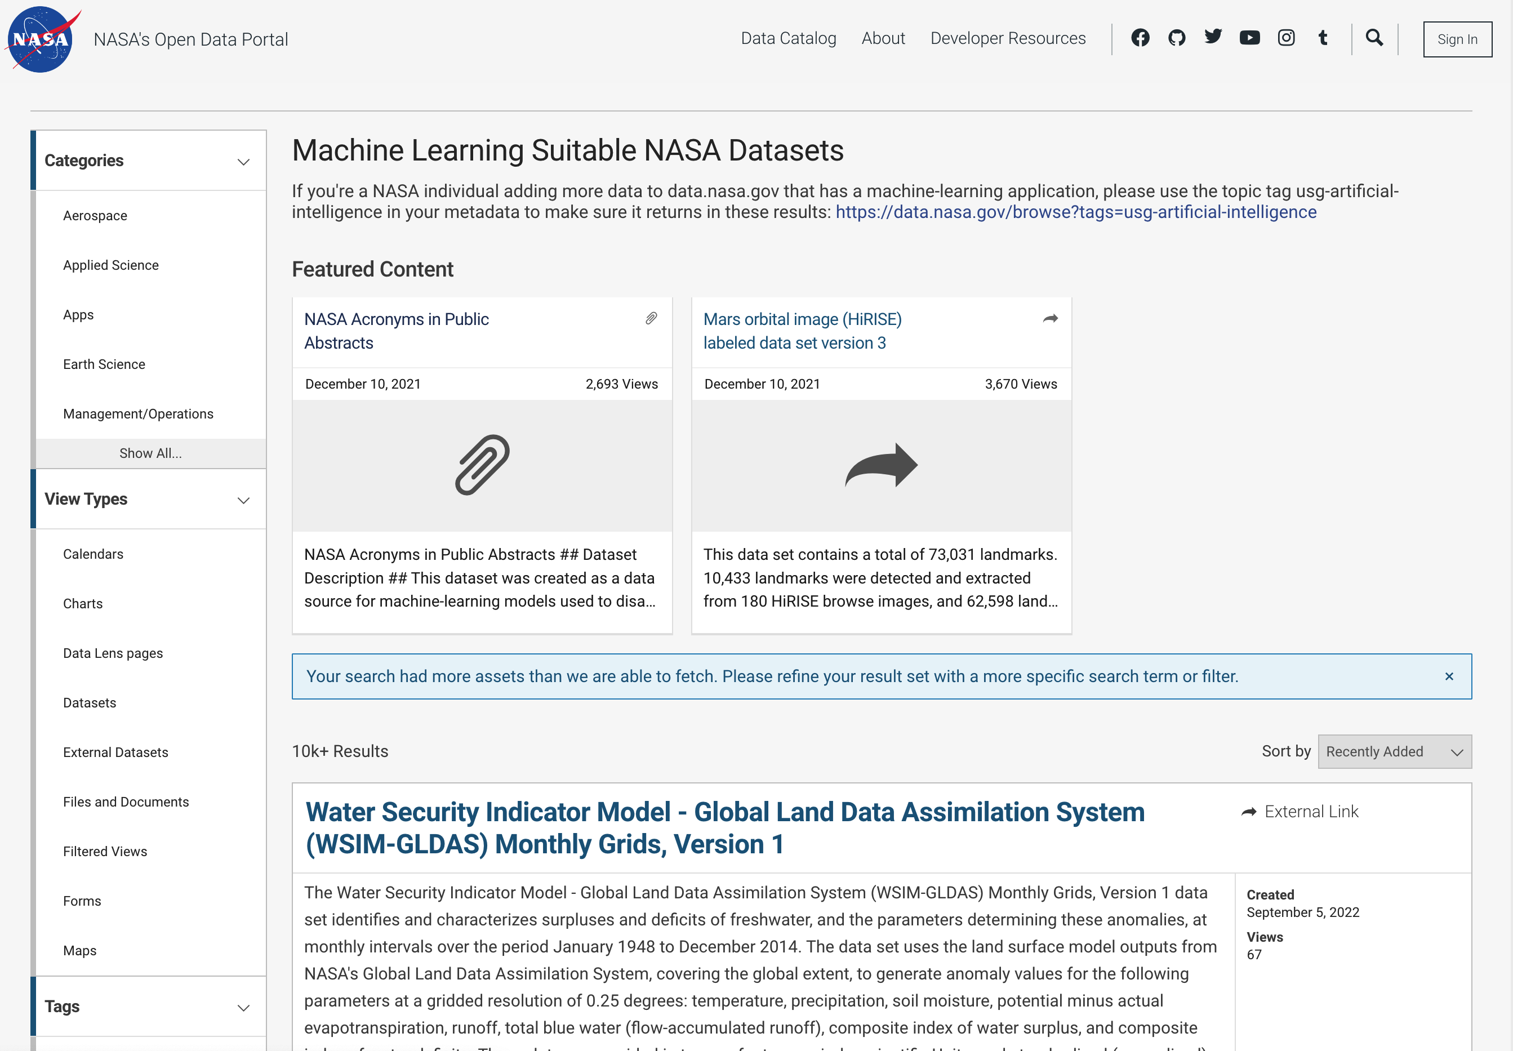Viewport: 1513px width, 1051px height.
Task: Click NASA's Open Data Portal title
Action: click(x=191, y=39)
